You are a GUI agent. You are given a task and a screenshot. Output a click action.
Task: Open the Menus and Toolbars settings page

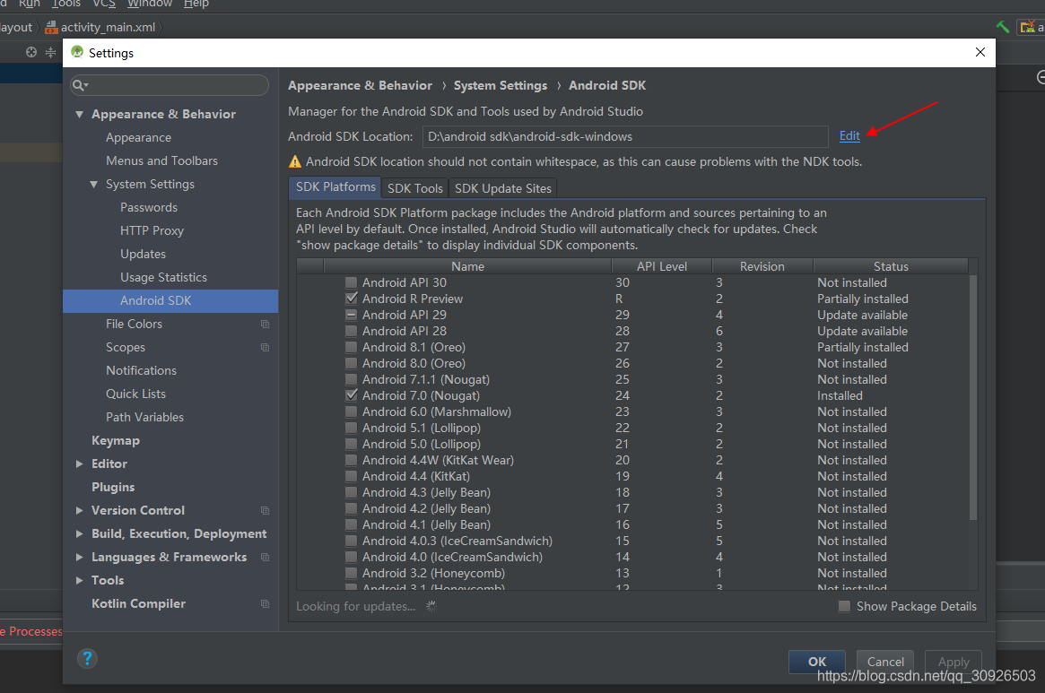(162, 160)
